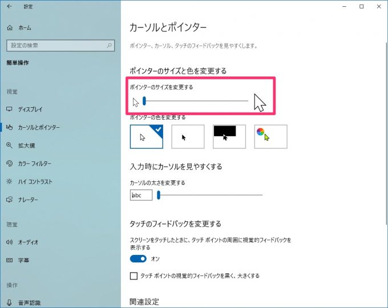This screenshot has width=388, height=308.
Task: Click the ハイ コントラスト sun icon
Action: point(9,181)
